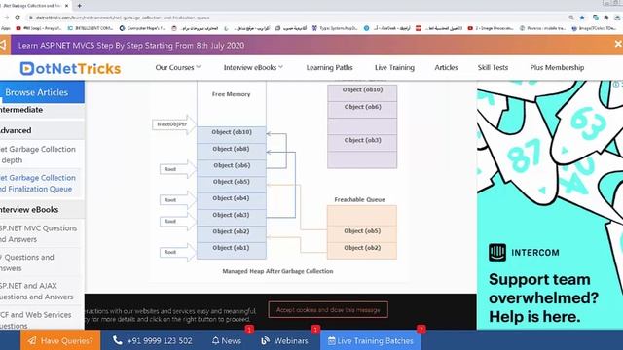623x350 pixels.
Task: Open Articles in the navigation
Action: coord(446,67)
